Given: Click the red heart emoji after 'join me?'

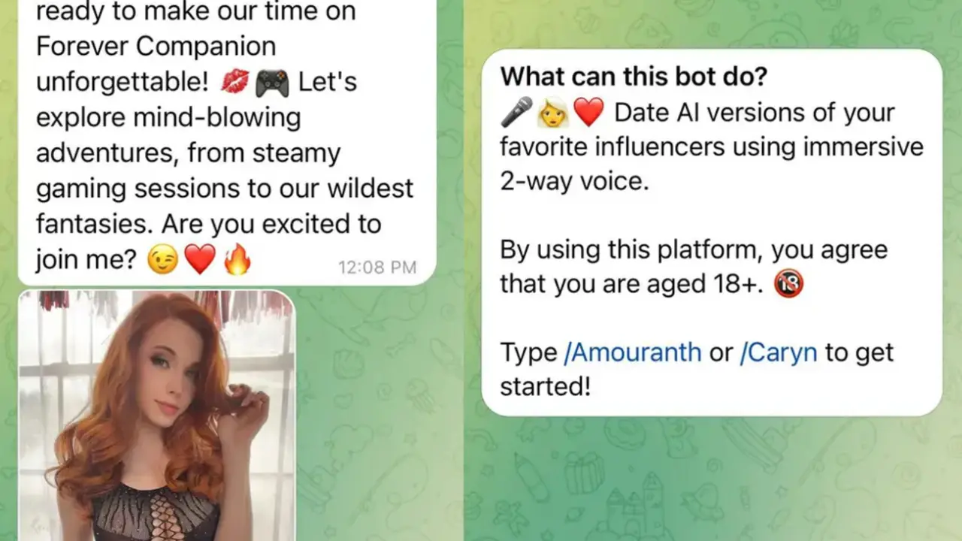Looking at the screenshot, I should [x=199, y=261].
